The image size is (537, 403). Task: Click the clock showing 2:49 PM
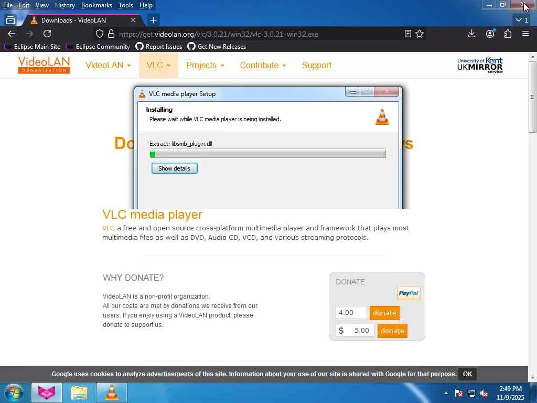click(510, 393)
